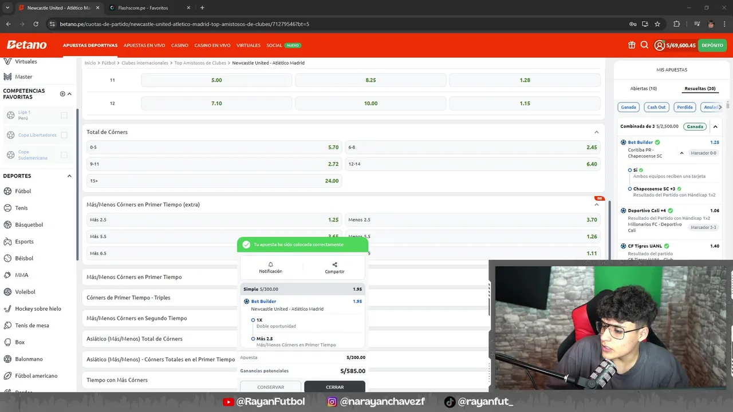This screenshot has width=733, height=412.
Task: Open the Casino en Vivo menu
Action: [x=212, y=45]
